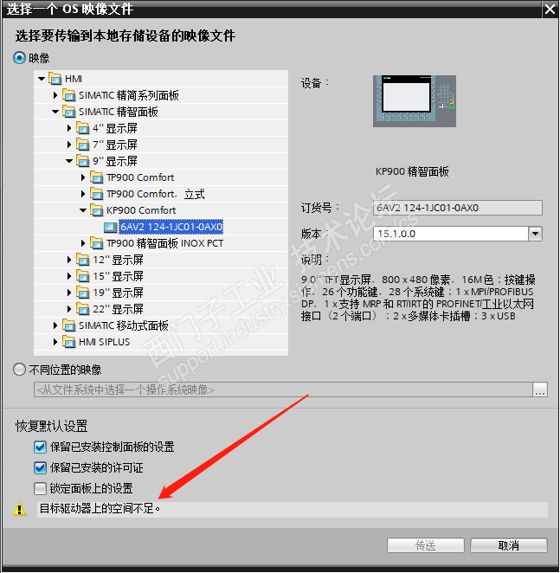560x573 pixels.
Task: Select TP900 精智面板 INOX PCT item
Action: click(164, 243)
